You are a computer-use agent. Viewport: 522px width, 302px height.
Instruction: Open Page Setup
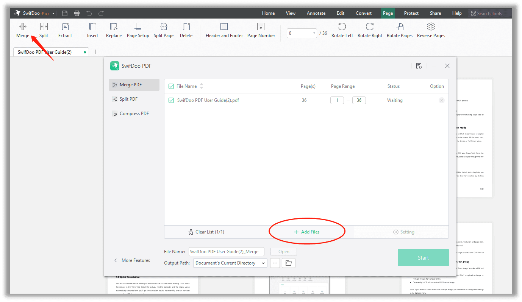pyautogui.click(x=138, y=30)
